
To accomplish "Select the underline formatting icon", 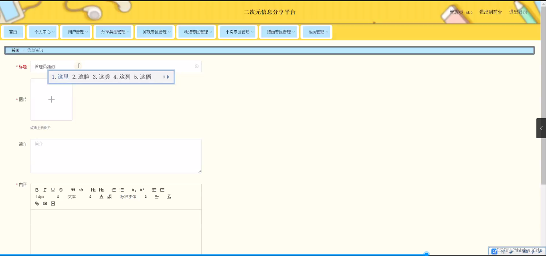I will (x=53, y=190).
